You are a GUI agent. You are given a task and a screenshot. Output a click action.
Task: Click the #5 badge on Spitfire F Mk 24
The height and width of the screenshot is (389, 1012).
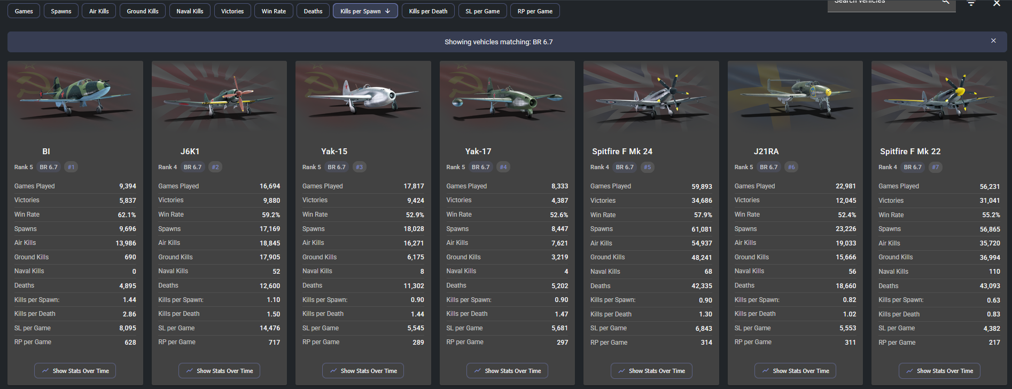(x=647, y=167)
